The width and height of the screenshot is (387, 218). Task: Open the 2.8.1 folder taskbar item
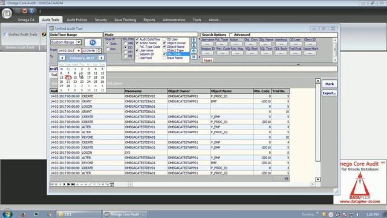[79, 214]
